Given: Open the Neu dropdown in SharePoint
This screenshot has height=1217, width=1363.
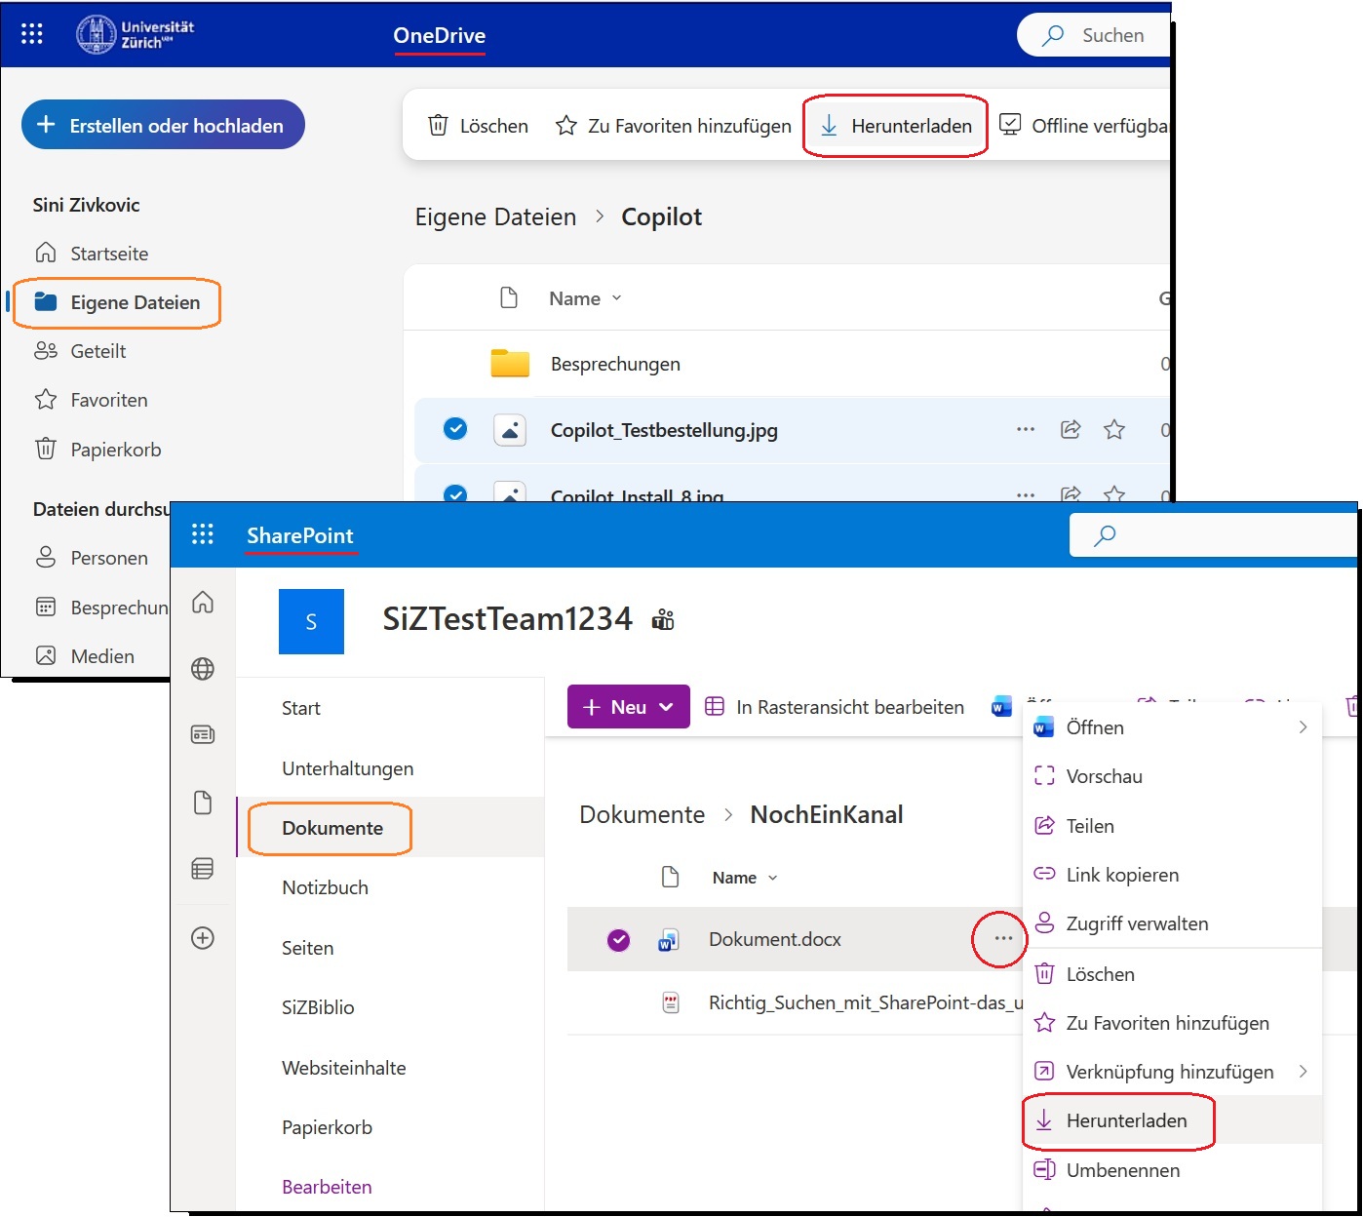Looking at the screenshot, I should (x=627, y=706).
